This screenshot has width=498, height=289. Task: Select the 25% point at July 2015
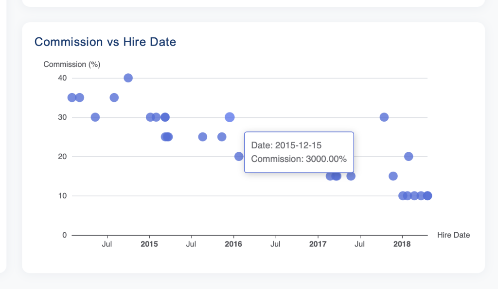point(203,137)
